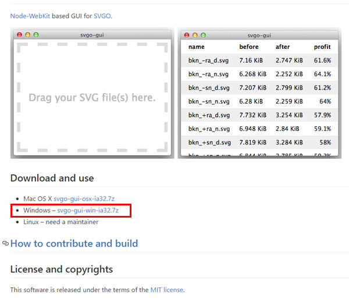This screenshot has width=349, height=302.
Task: Select the bkn_+ra_d.svg row name
Action: [x=209, y=115]
